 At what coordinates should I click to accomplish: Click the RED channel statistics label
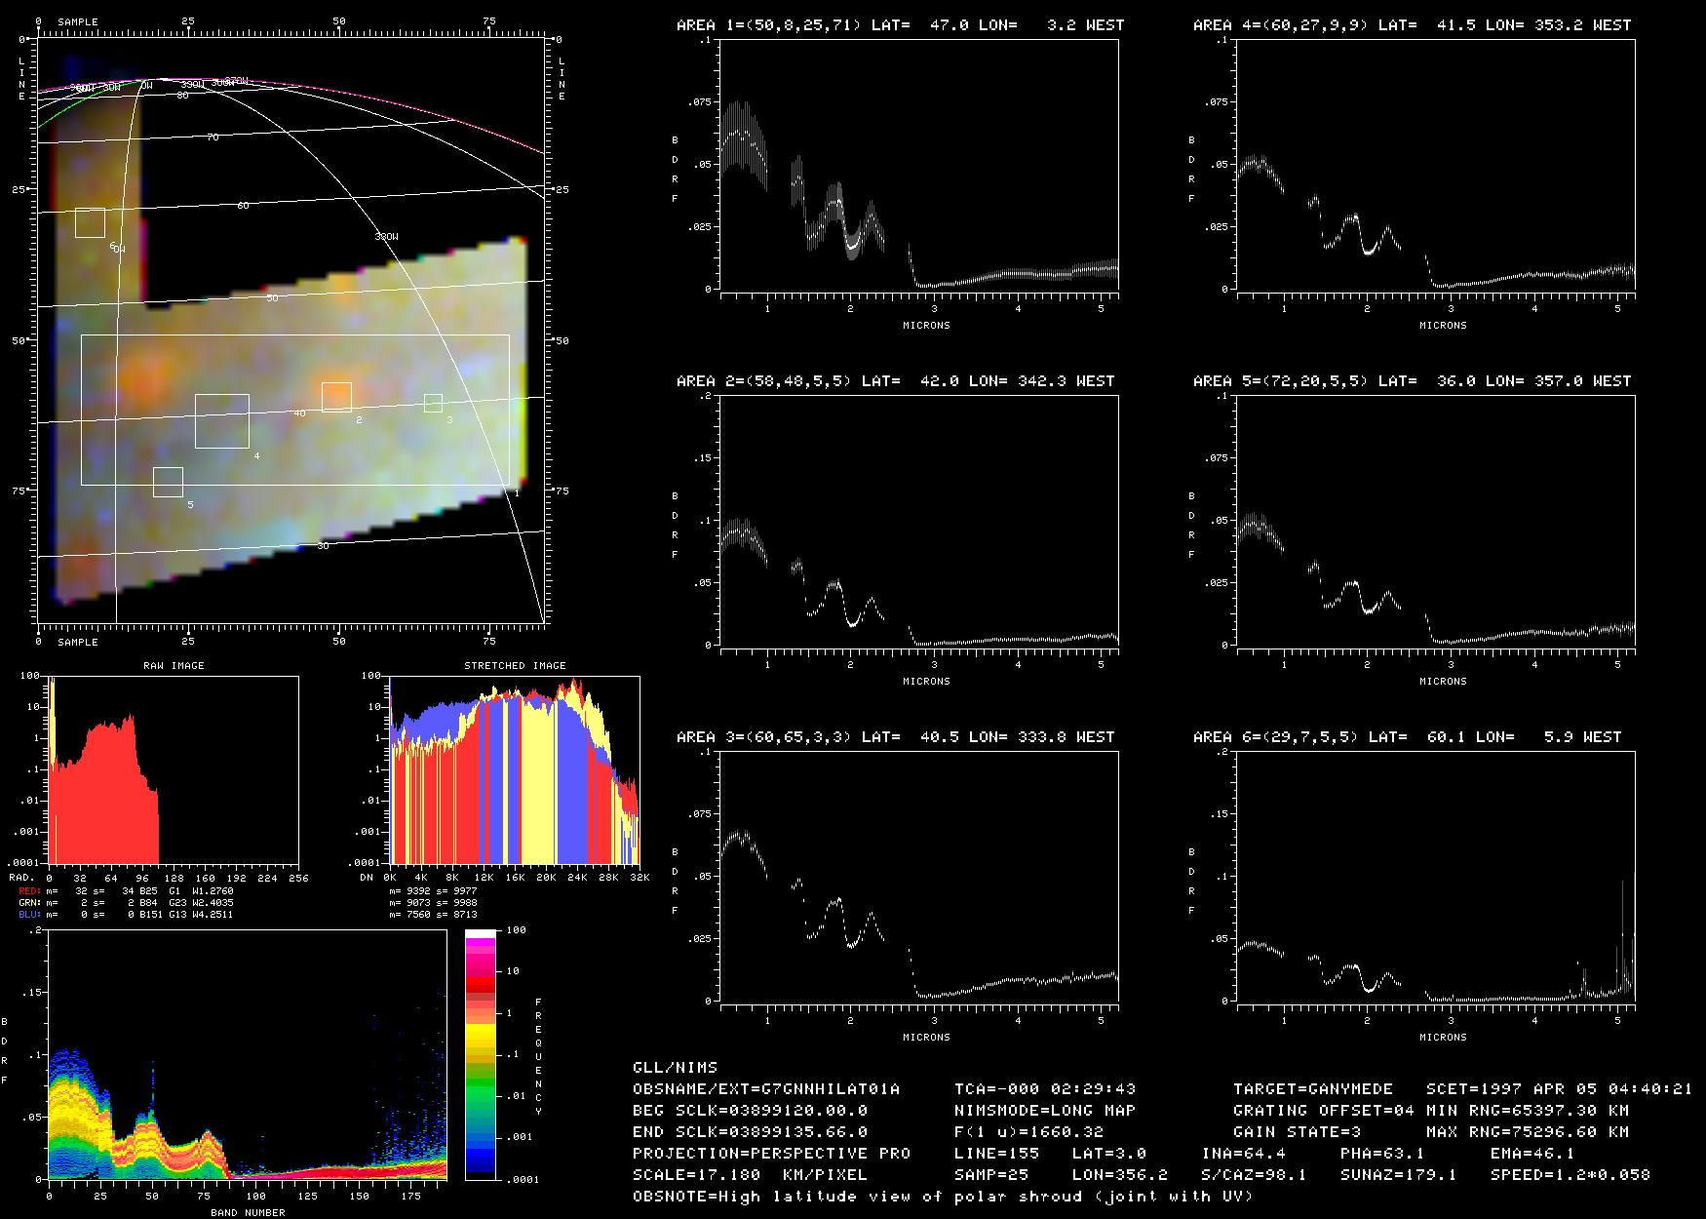point(127,891)
